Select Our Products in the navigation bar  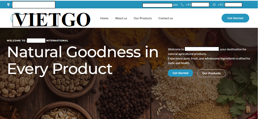pos(143,18)
